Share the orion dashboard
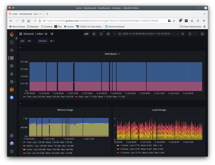Viewport: 215px width, 165px height. click(52, 34)
